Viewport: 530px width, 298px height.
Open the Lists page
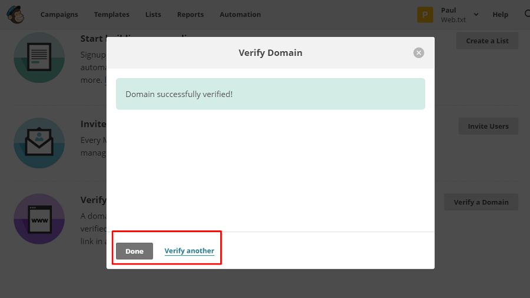pos(153,15)
